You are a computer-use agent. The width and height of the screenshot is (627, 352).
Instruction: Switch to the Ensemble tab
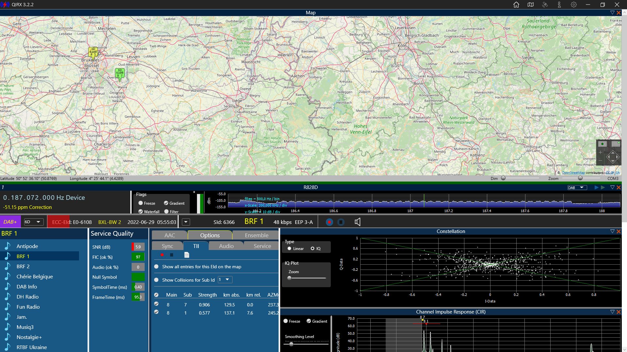256,235
